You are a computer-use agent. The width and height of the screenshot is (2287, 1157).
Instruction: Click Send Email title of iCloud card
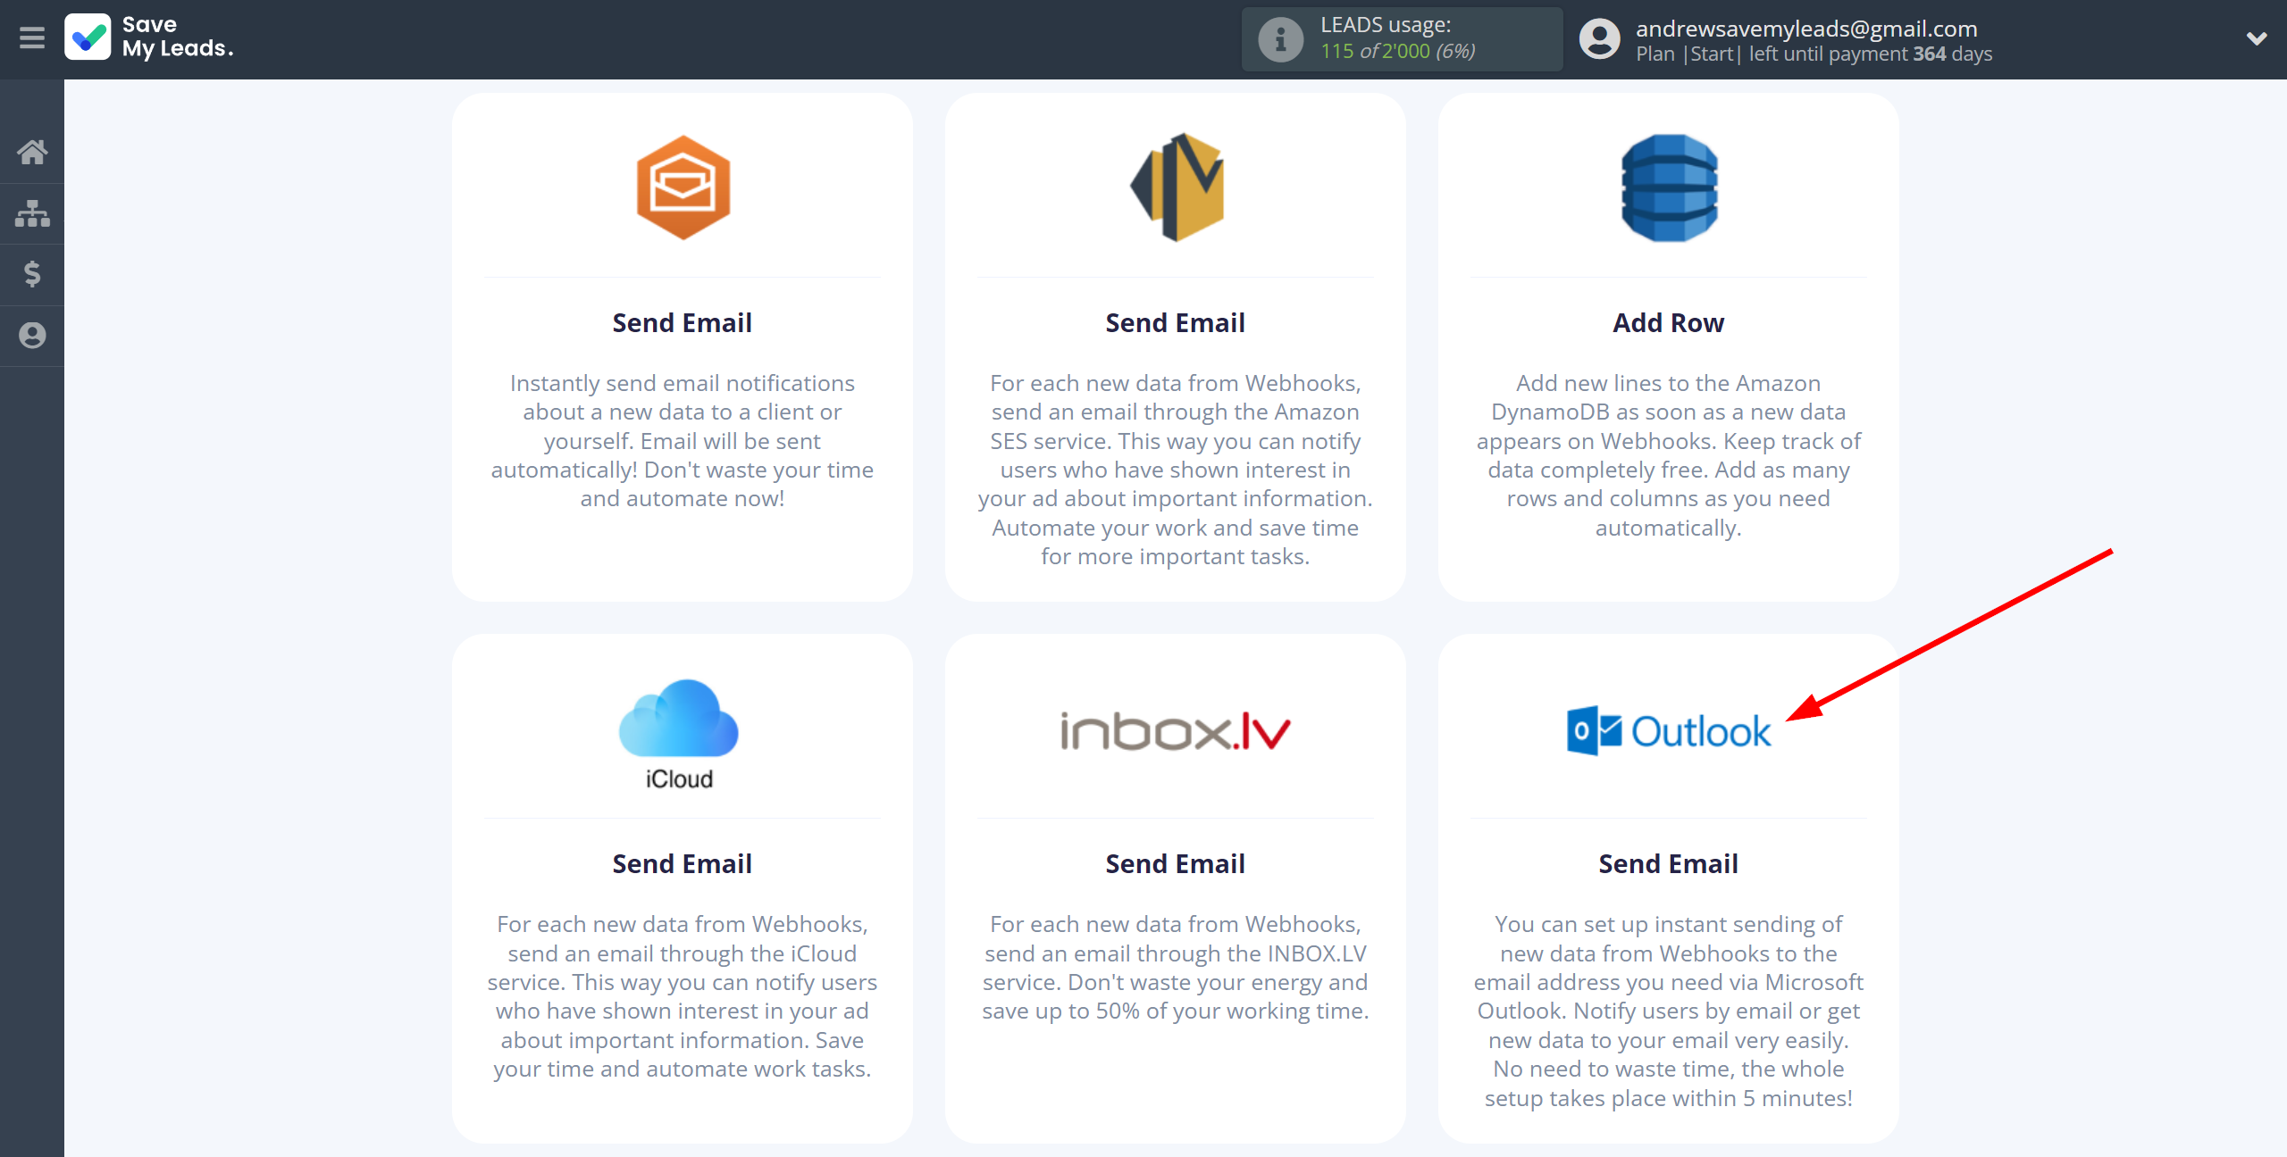[x=683, y=863]
